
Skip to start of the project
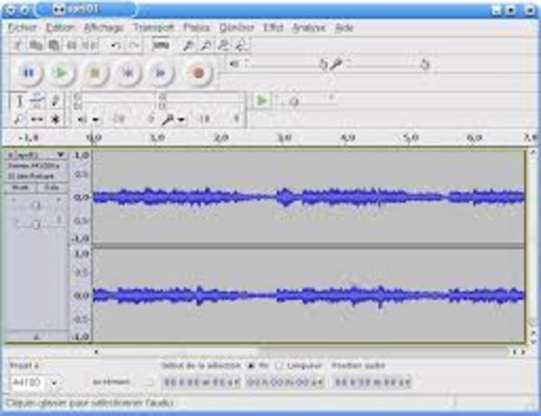coord(128,73)
